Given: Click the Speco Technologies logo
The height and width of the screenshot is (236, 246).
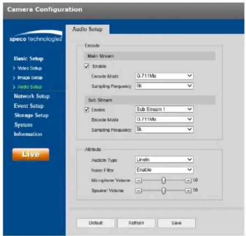Looking at the screenshot, I should point(36,36).
